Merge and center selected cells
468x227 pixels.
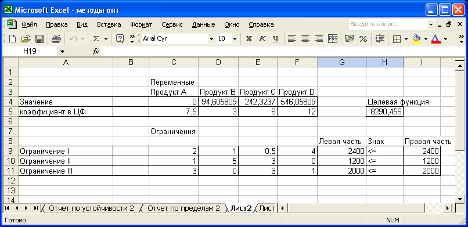pos(333,39)
